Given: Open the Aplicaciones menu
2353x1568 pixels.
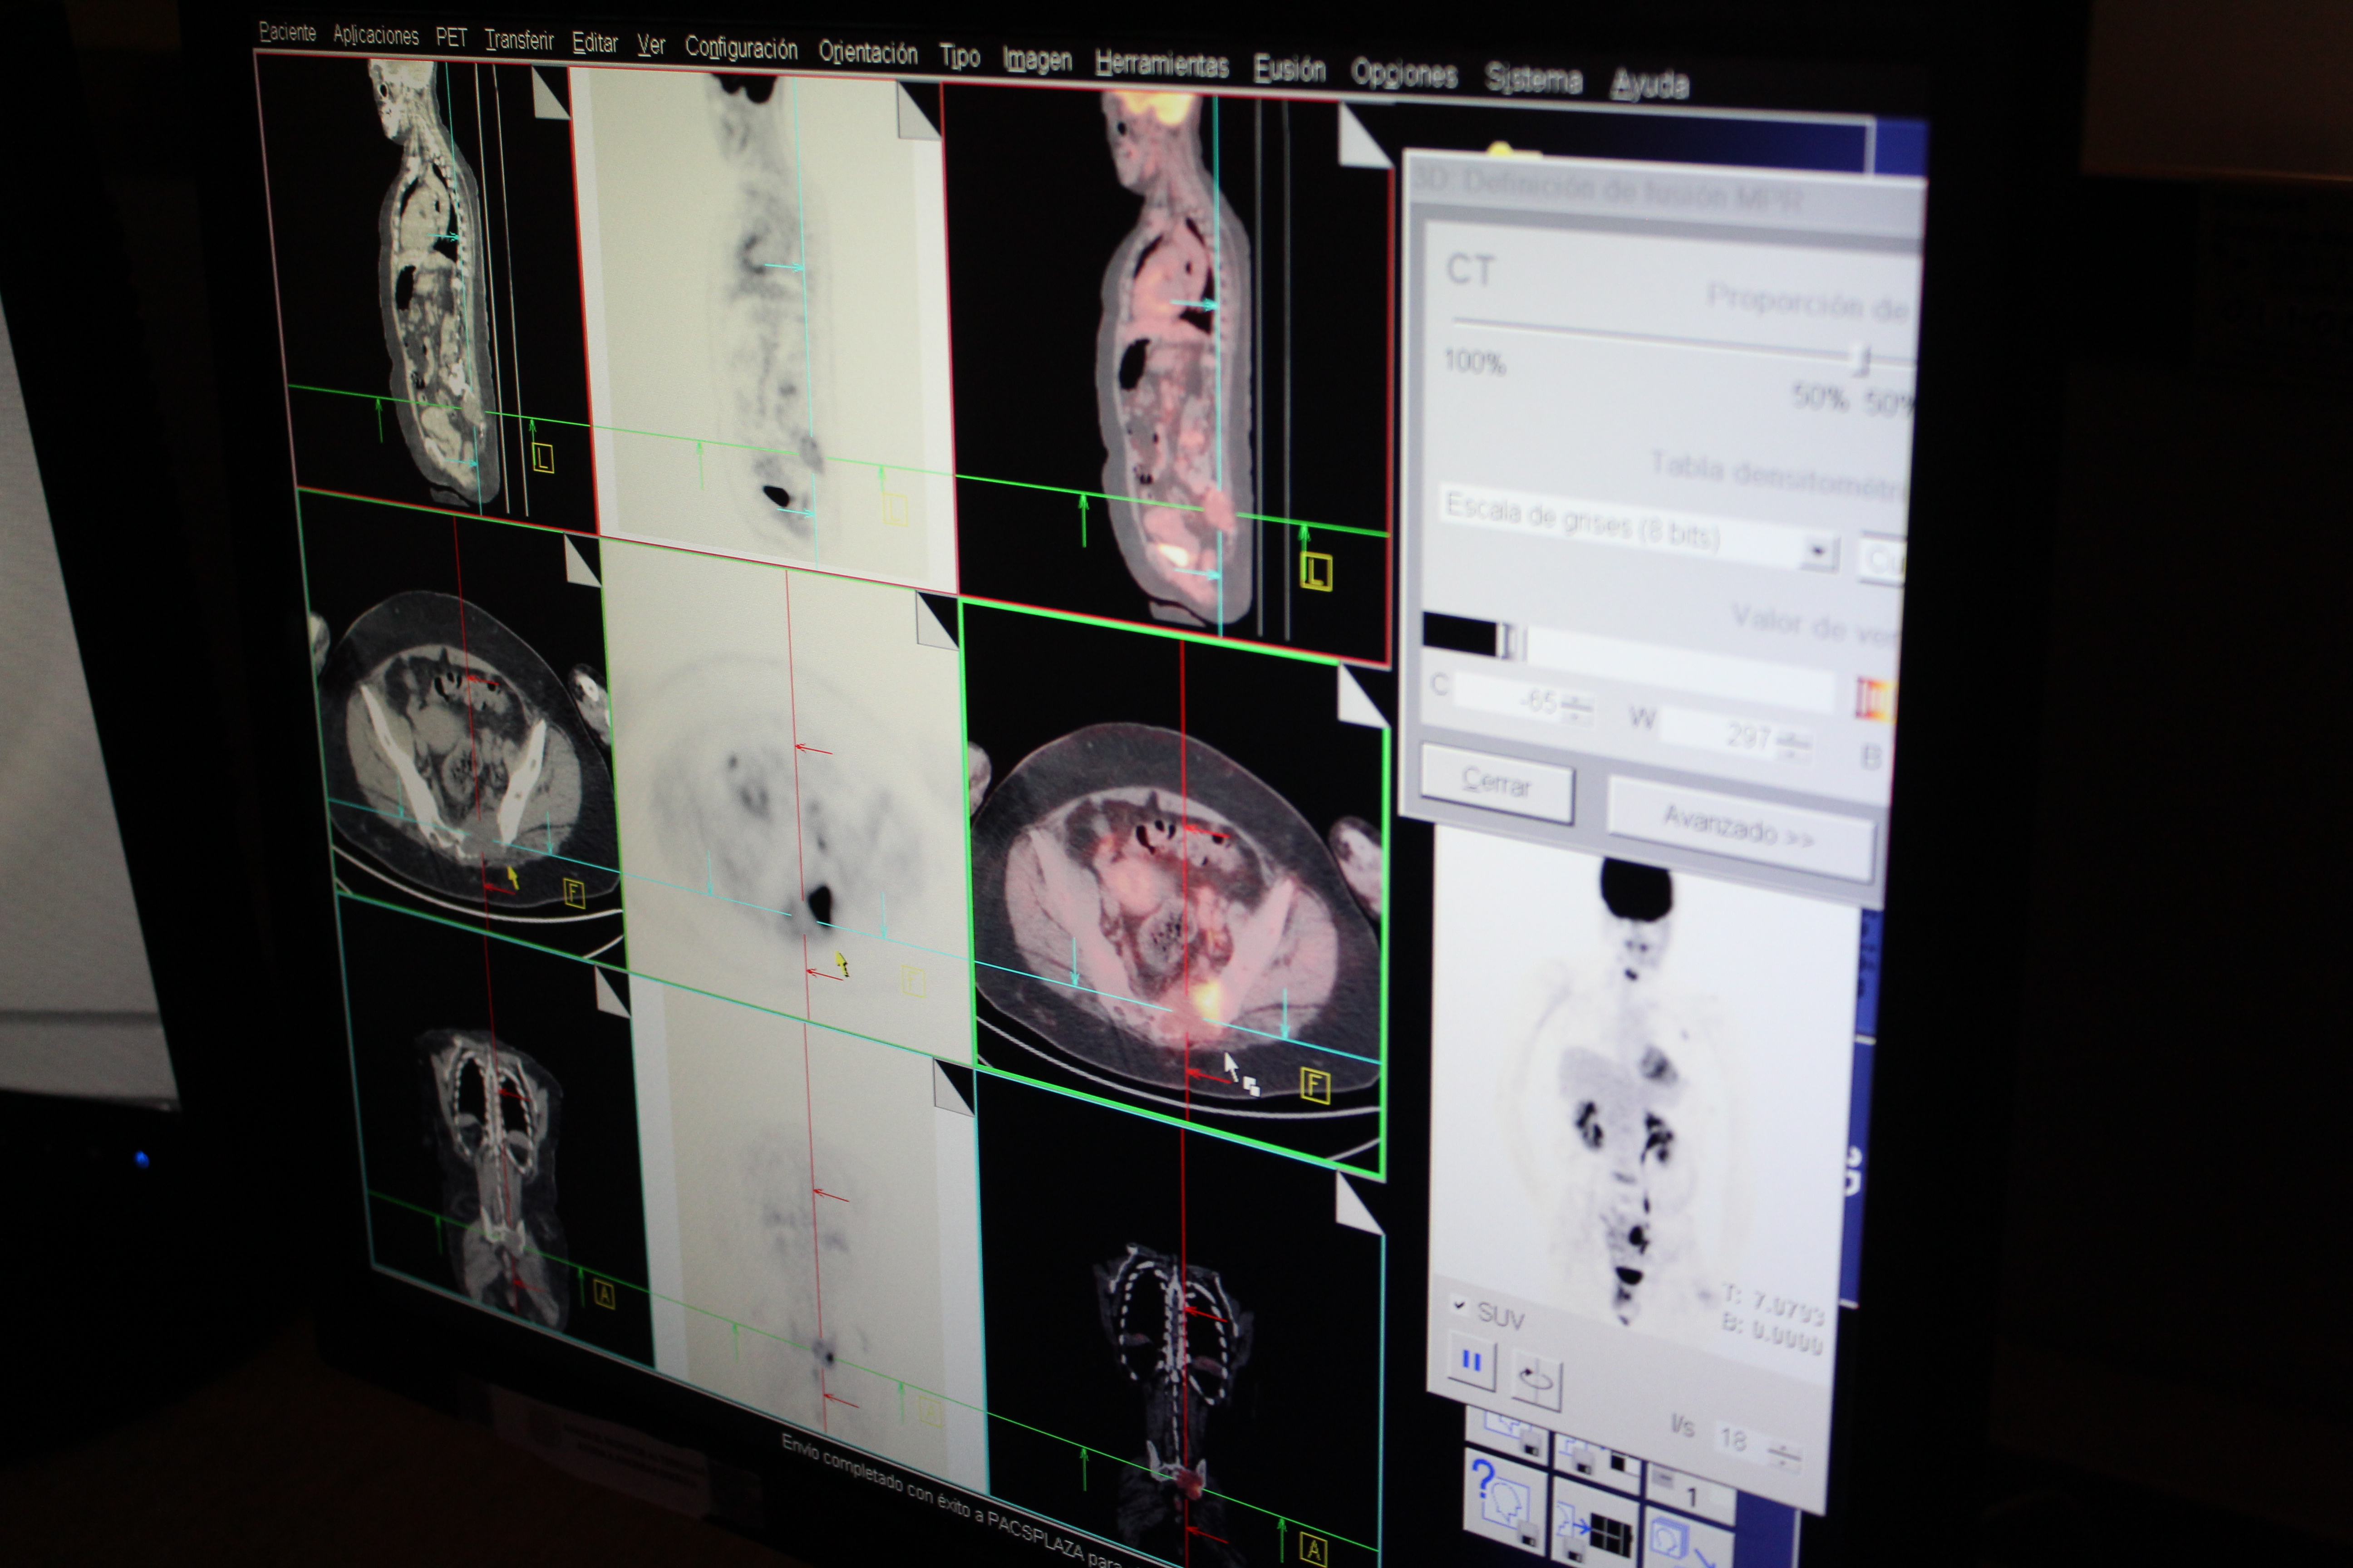Looking at the screenshot, I should point(375,35).
